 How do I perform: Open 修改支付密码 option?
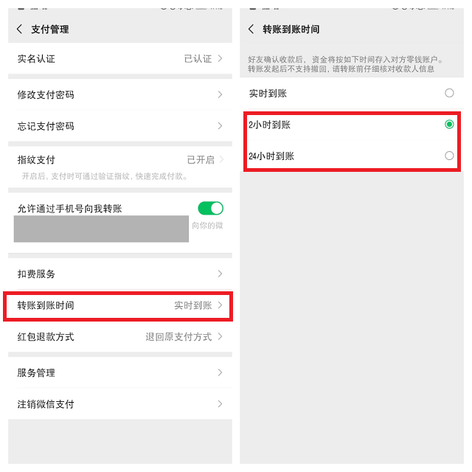pyautogui.click(x=120, y=94)
